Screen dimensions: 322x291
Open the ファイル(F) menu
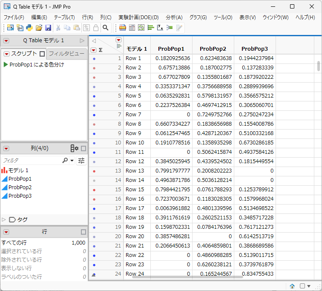(14, 17)
